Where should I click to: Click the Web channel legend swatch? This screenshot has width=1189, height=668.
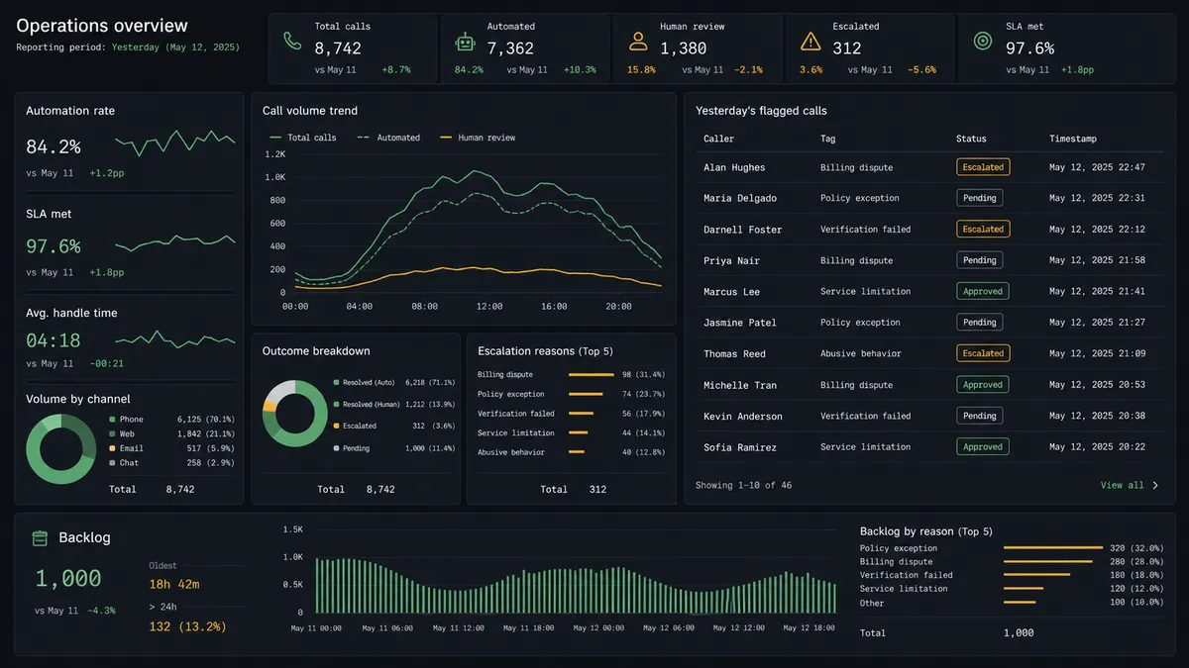click(112, 433)
